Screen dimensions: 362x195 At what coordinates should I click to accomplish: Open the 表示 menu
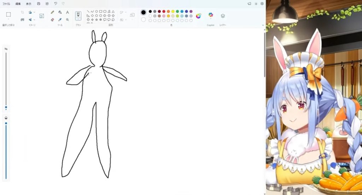(29, 4)
